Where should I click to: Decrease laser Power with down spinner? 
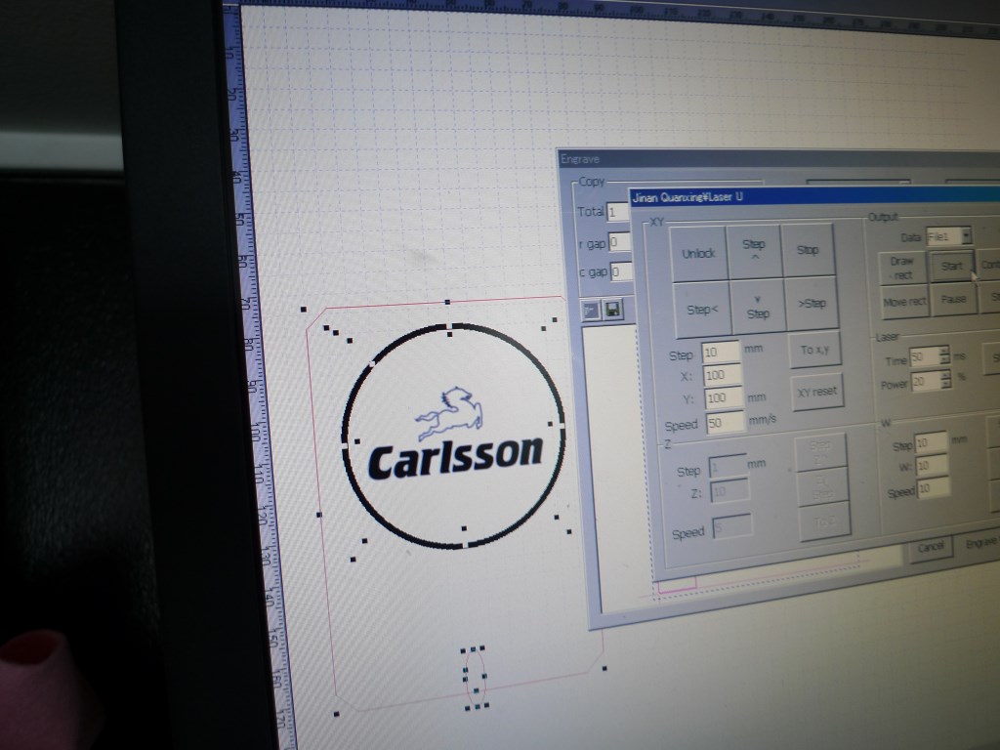pos(946,384)
